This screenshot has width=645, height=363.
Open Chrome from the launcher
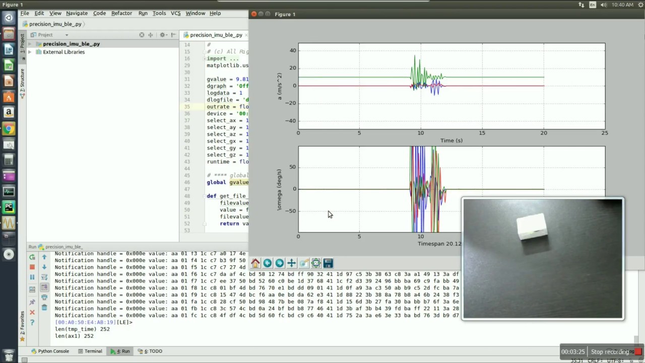tap(9, 129)
